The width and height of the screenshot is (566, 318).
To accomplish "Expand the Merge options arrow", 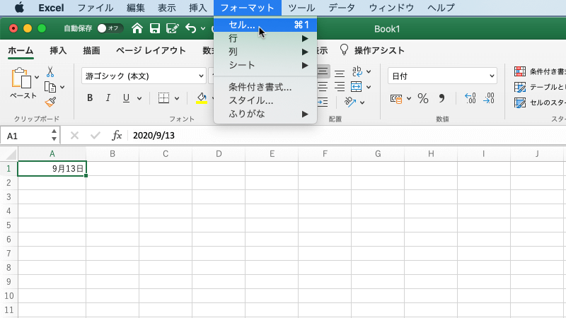I will 369,87.
